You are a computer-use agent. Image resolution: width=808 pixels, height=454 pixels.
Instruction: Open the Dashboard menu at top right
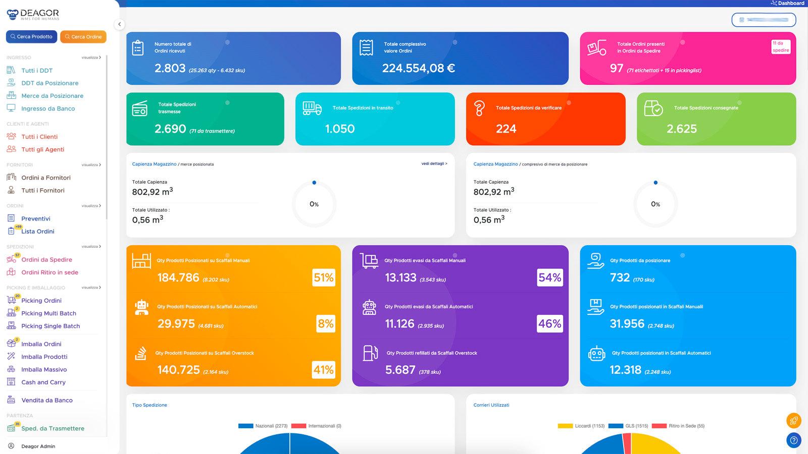(x=787, y=3)
